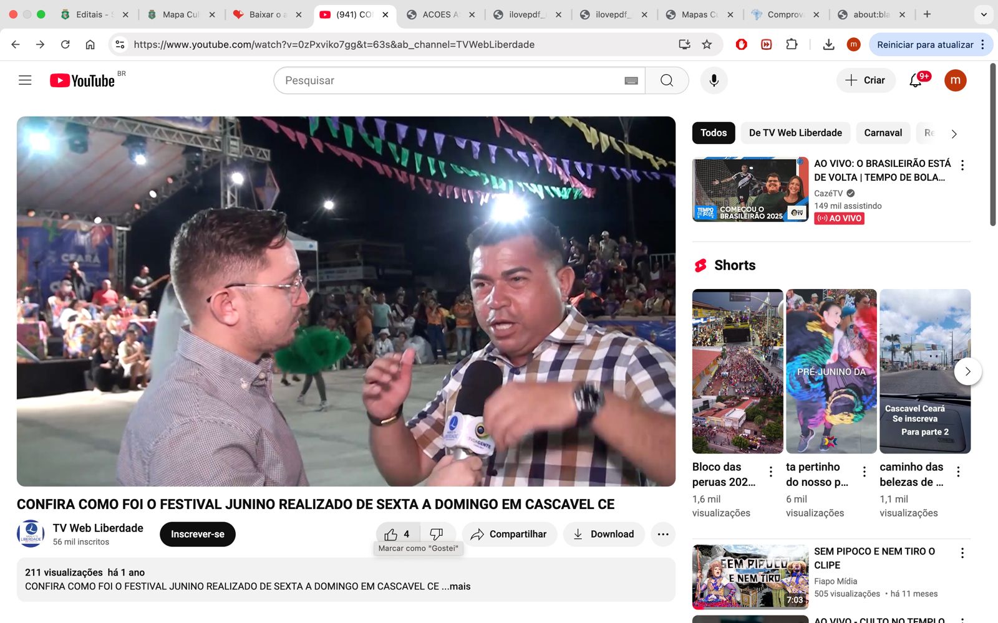Click the page vertical scrollbar
The width and height of the screenshot is (998, 623).
pyautogui.click(x=993, y=145)
